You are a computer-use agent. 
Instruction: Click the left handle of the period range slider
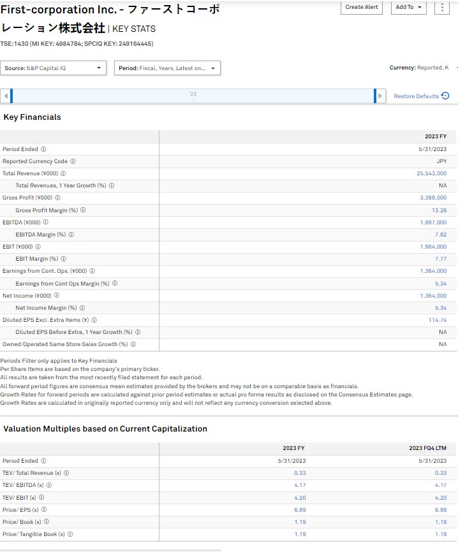click(11, 96)
